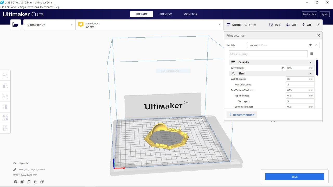Click the Wall Thickness setting label
This screenshot has height=187, width=333.
pos(238,79)
